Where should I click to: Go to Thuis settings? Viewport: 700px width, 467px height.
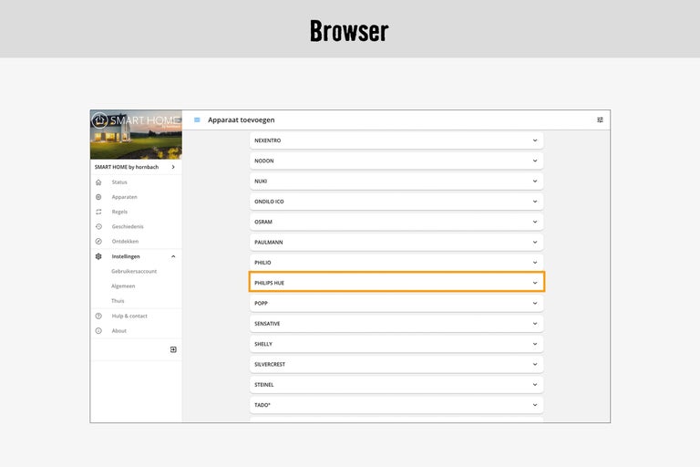tap(118, 300)
